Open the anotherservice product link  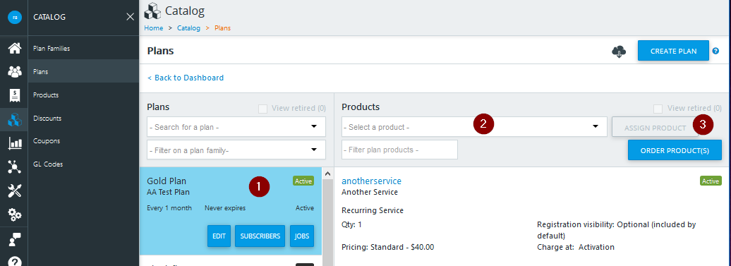(x=371, y=181)
